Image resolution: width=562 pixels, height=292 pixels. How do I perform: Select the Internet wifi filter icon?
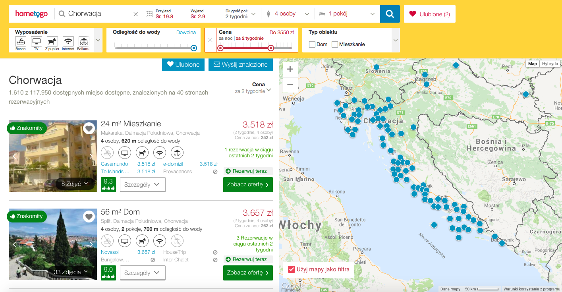[x=68, y=41]
